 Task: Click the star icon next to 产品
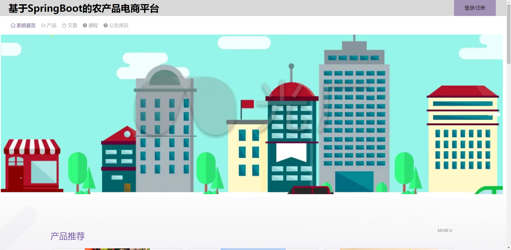43,25
